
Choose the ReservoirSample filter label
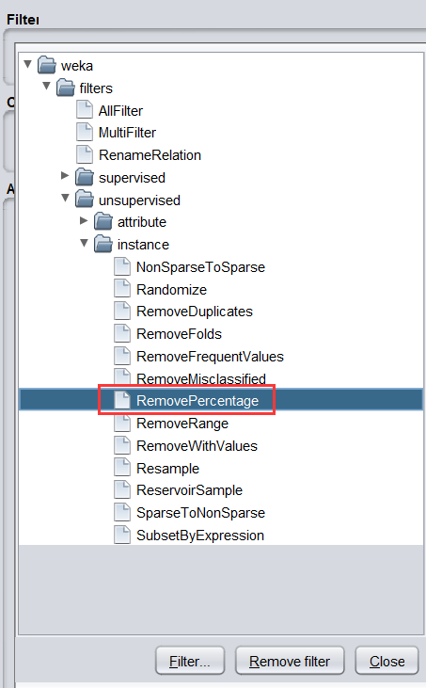[189, 490]
